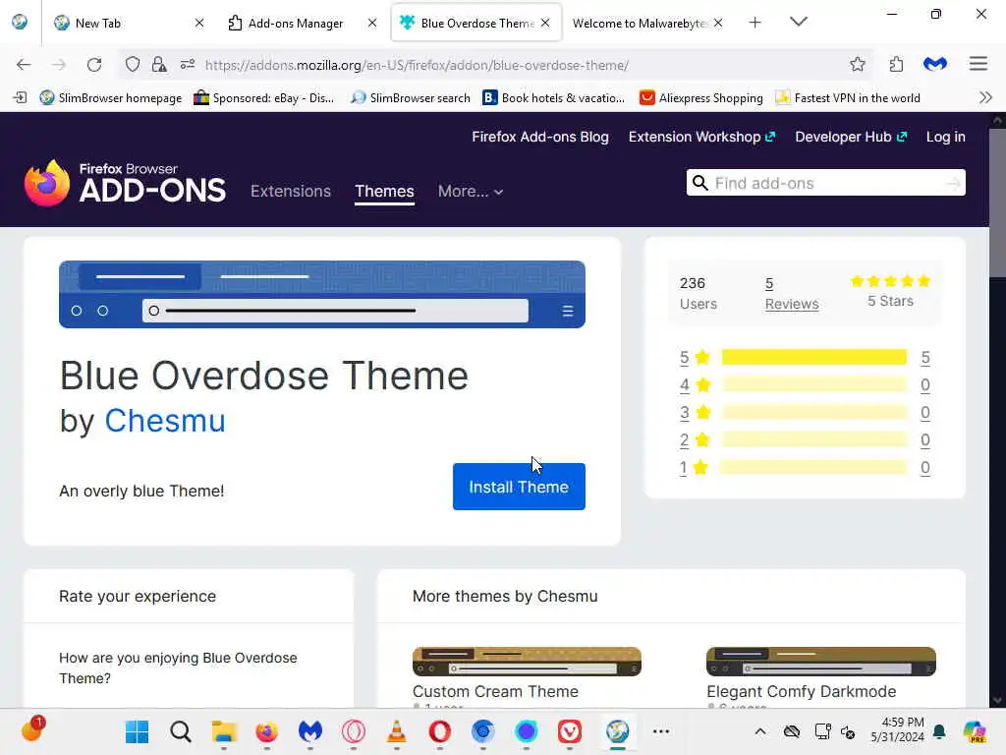Click the Install Theme button
The width and height of the screenshot is (1006, 755).
point(519,487)
